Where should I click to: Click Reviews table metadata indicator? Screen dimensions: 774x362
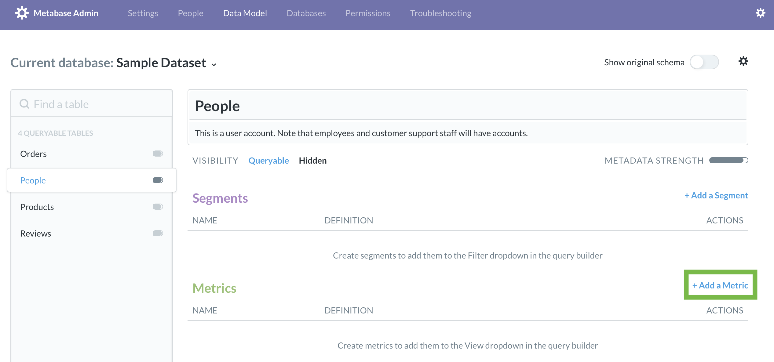pyautogui.click(x=158, y=233)
